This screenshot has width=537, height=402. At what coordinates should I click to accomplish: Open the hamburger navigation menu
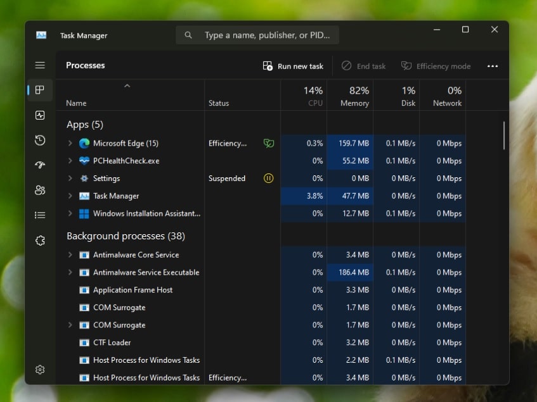[x=40, y=65]
